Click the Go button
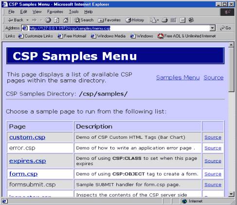 coord(225,28)
